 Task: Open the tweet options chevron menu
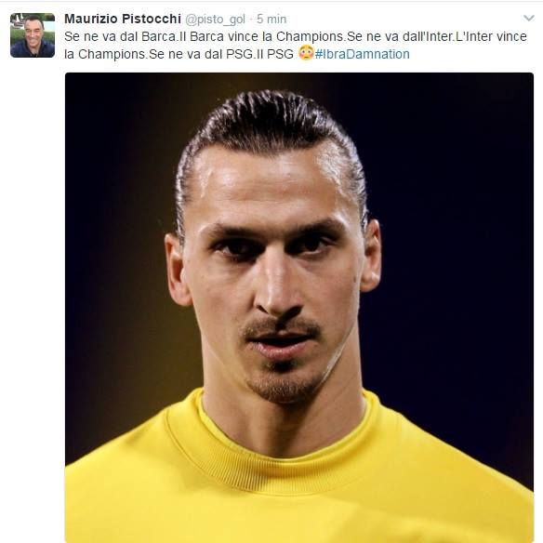pos(529,18)
